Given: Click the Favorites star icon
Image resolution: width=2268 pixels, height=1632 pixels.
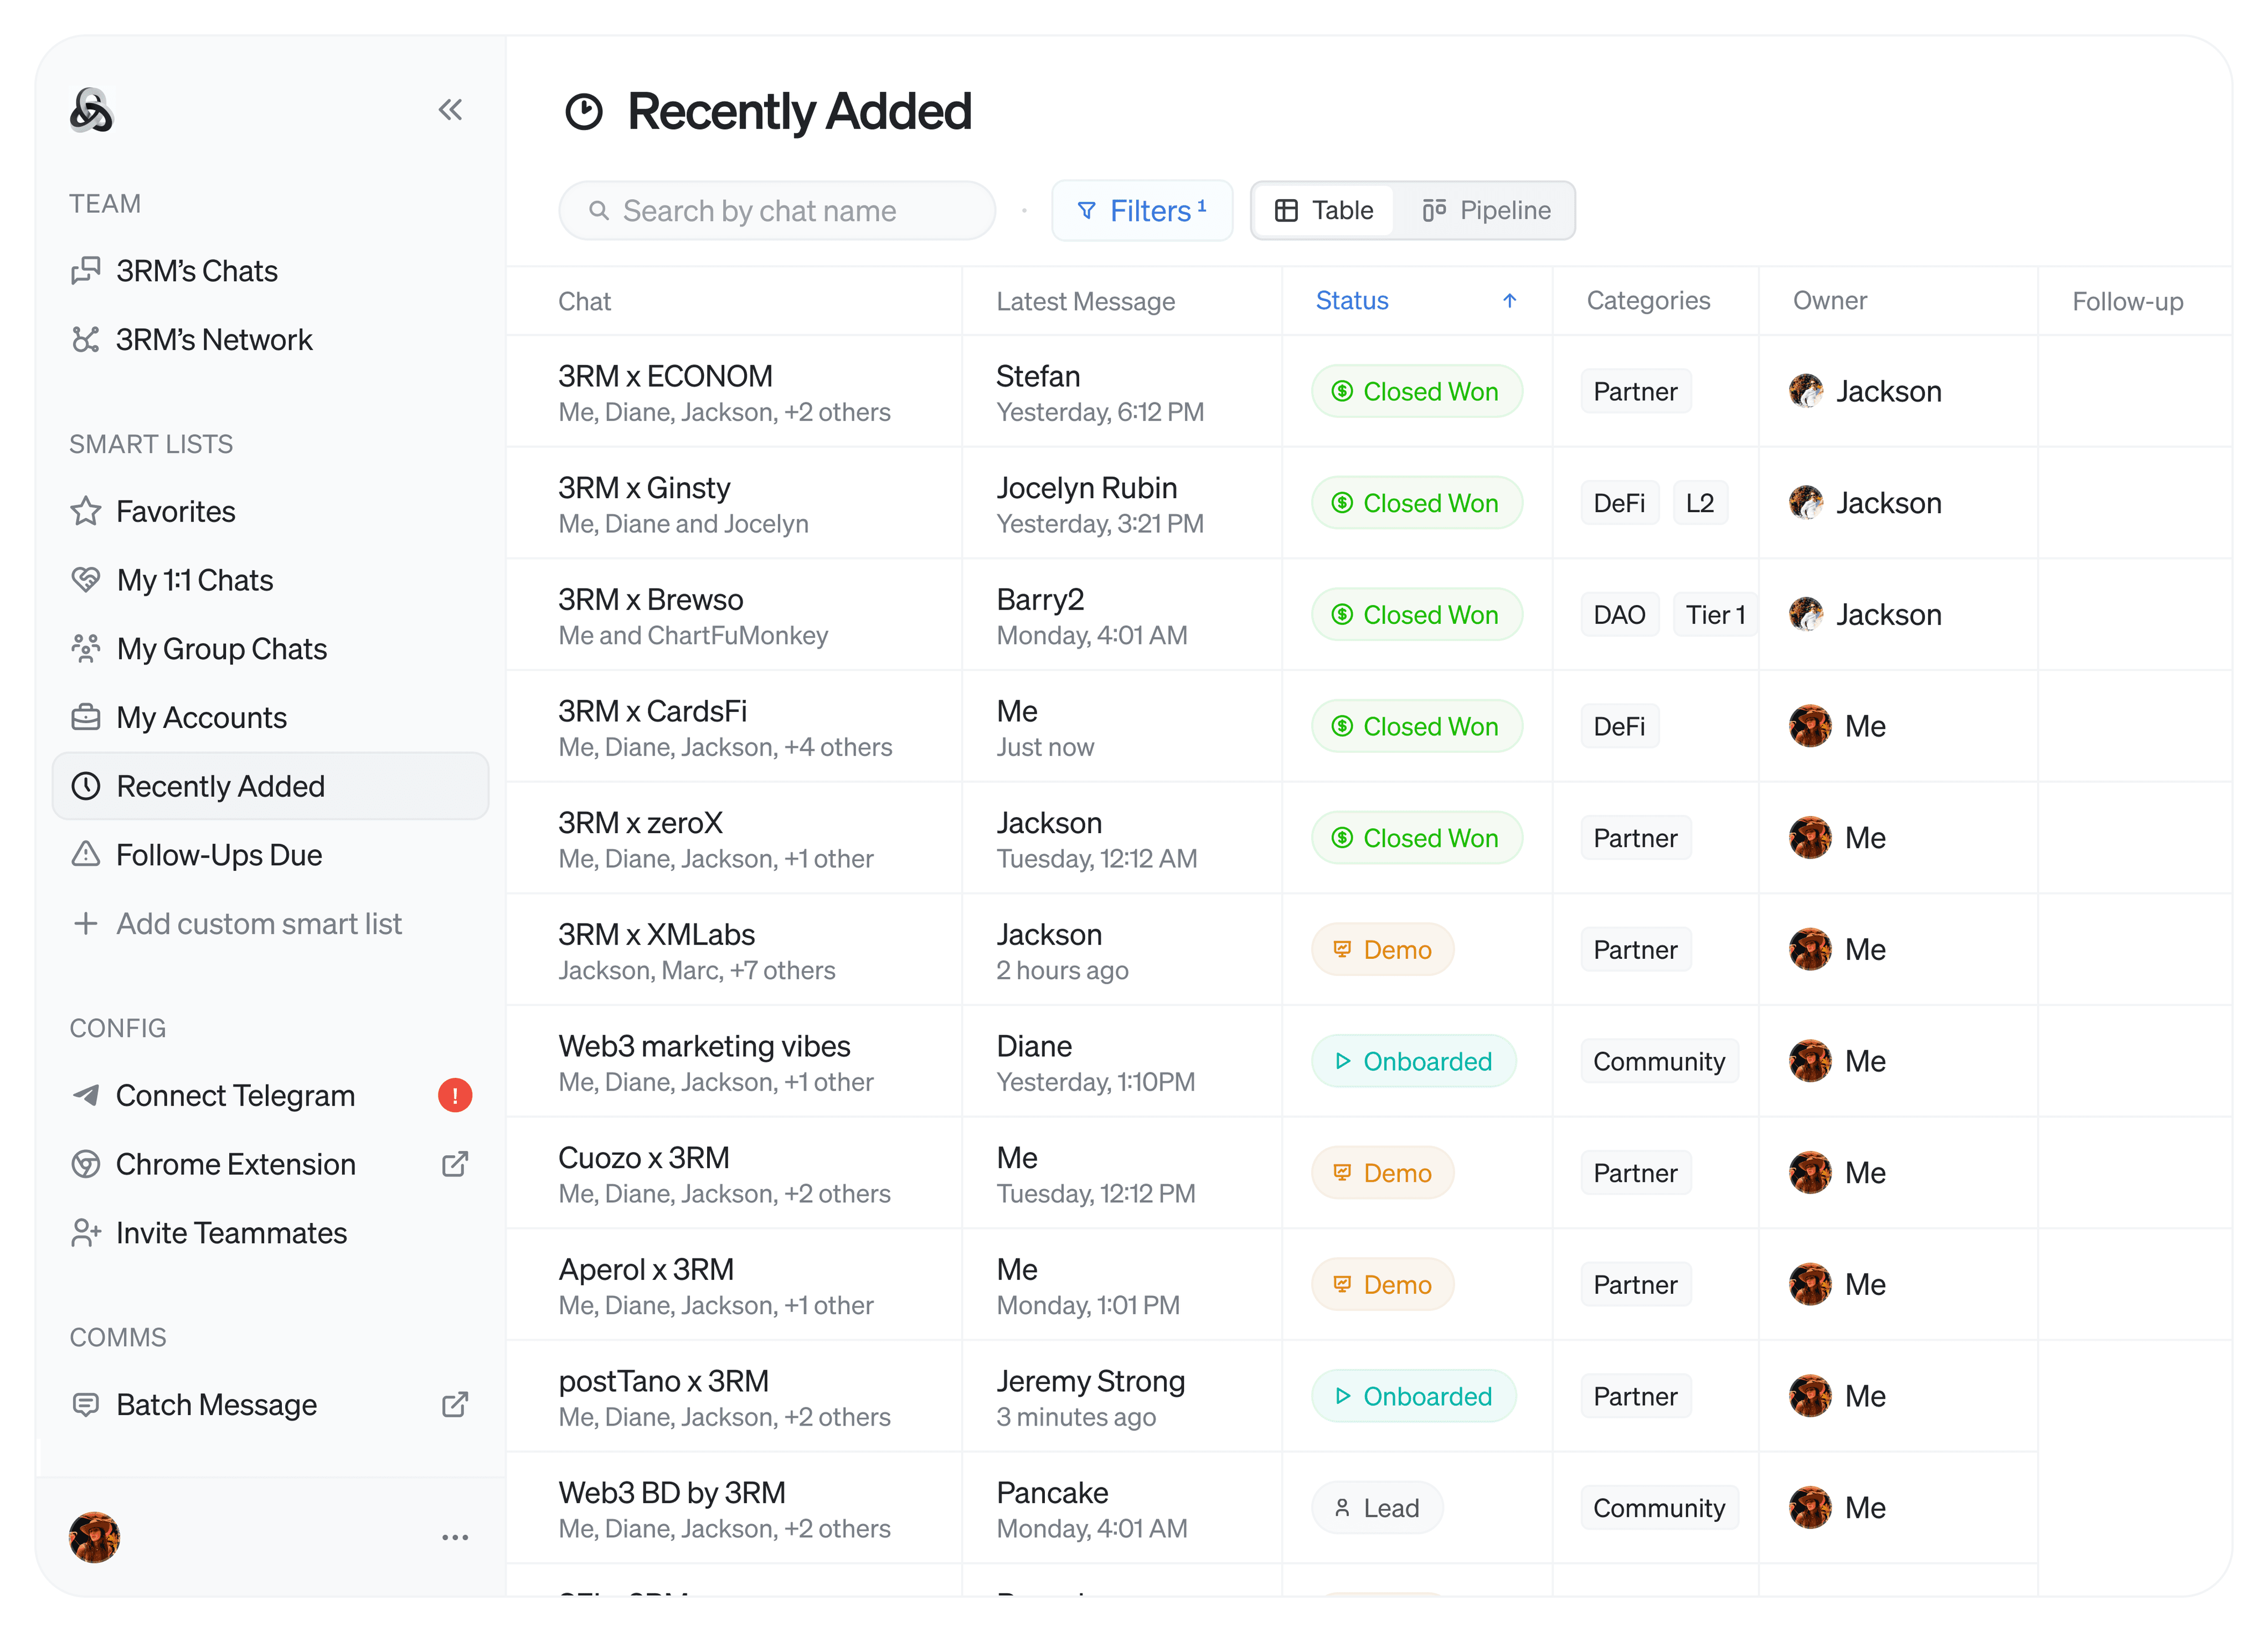Looking at the screenshot, I should click(x=86, y=511).
